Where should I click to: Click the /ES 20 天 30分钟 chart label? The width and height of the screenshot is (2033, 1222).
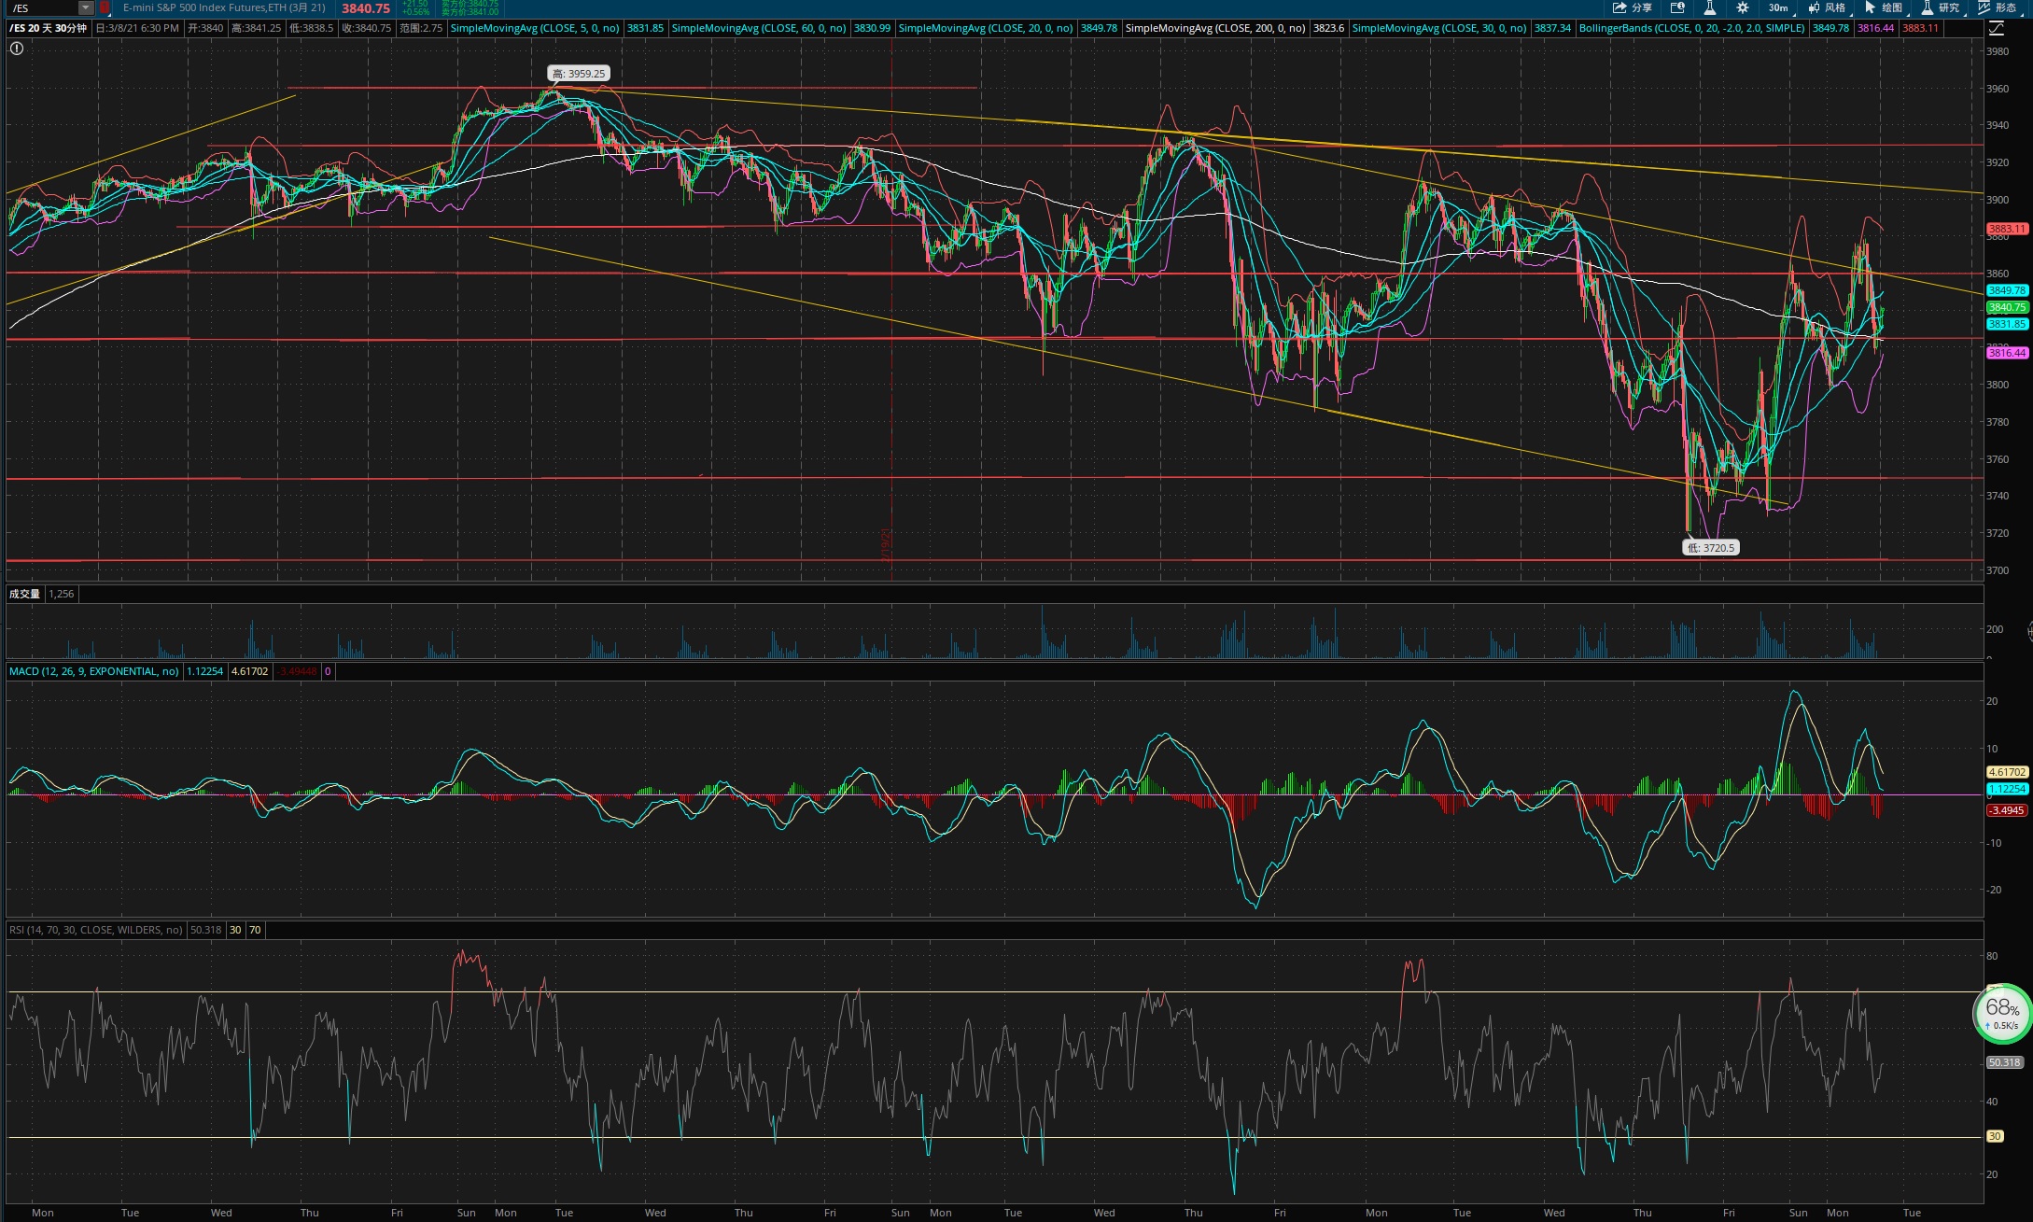pyautogui.click(x=49, y=28)
